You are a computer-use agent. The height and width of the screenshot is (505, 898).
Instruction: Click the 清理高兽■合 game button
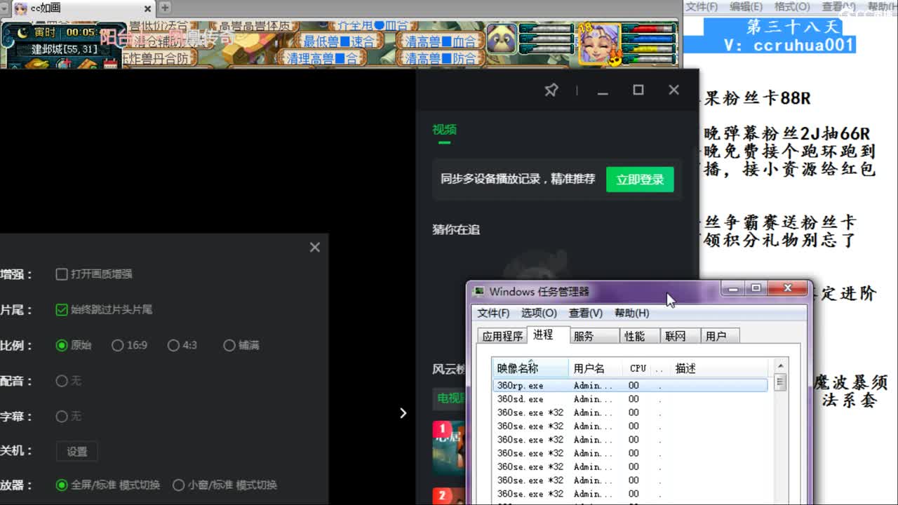[322, 58]
